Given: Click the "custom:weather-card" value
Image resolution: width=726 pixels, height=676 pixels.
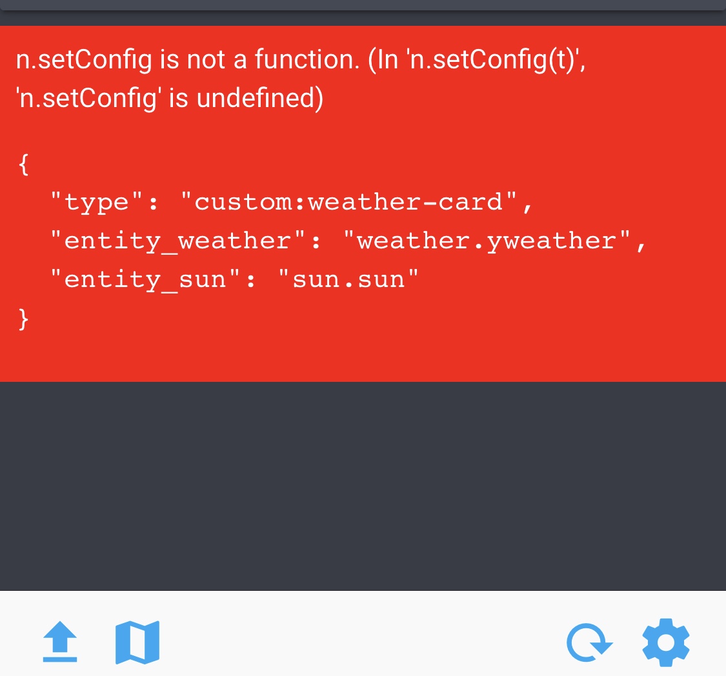Looking at the screenshot, I should click(349, 203).
